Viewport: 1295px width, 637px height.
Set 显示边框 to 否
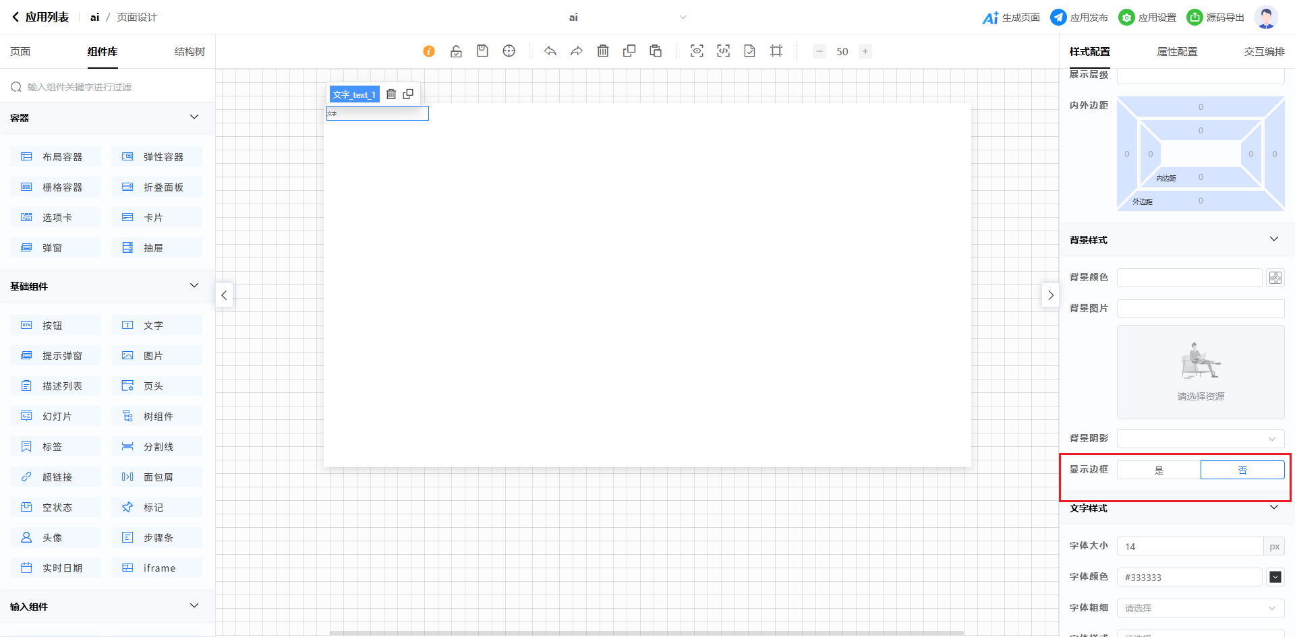click(1242, 471)
